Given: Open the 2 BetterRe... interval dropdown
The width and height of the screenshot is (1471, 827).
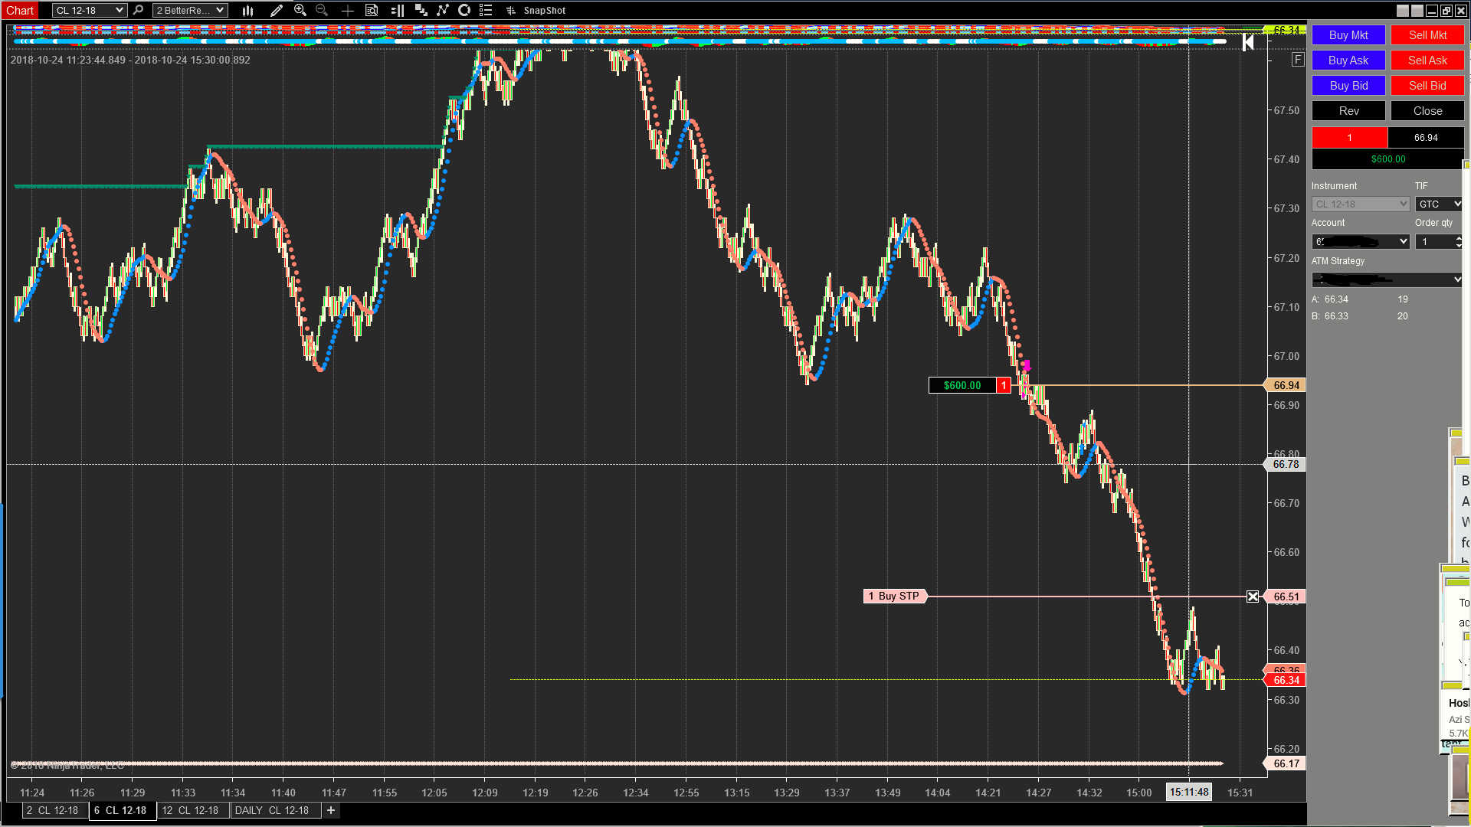Looking at the screenshot, I should tap(190, 11).
